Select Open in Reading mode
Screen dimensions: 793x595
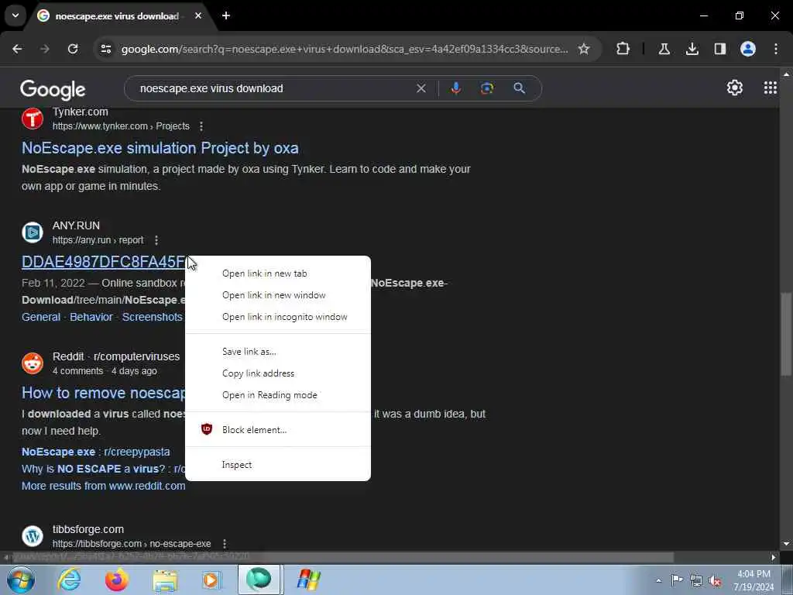coord(278,395)
